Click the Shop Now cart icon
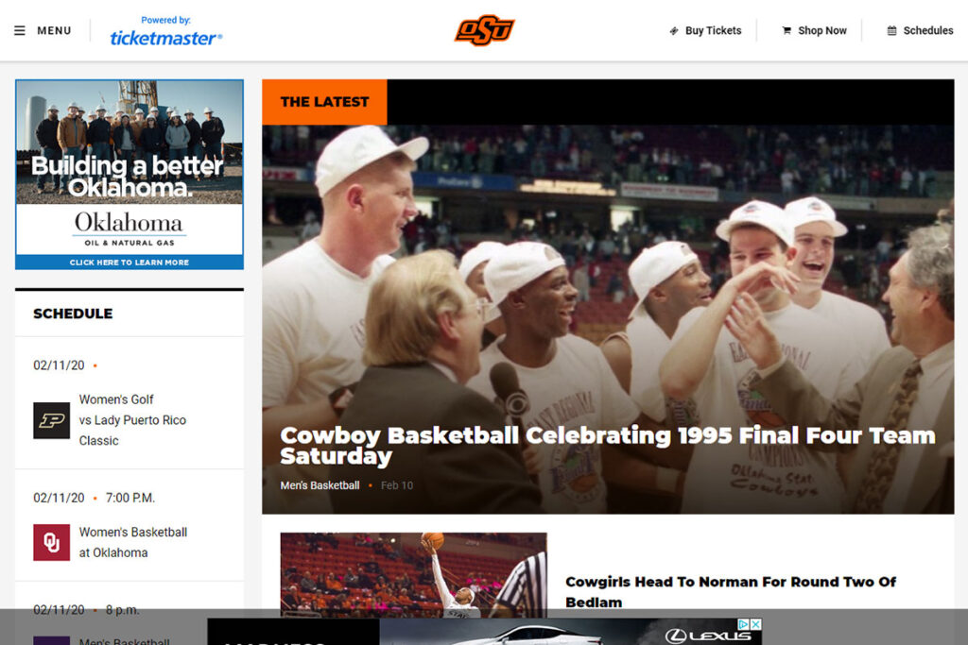Screen dimensions: 968x645 786,30
